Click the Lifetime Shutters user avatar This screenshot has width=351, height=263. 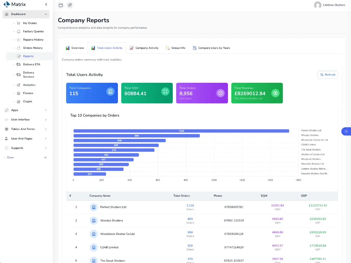[317, 5]
